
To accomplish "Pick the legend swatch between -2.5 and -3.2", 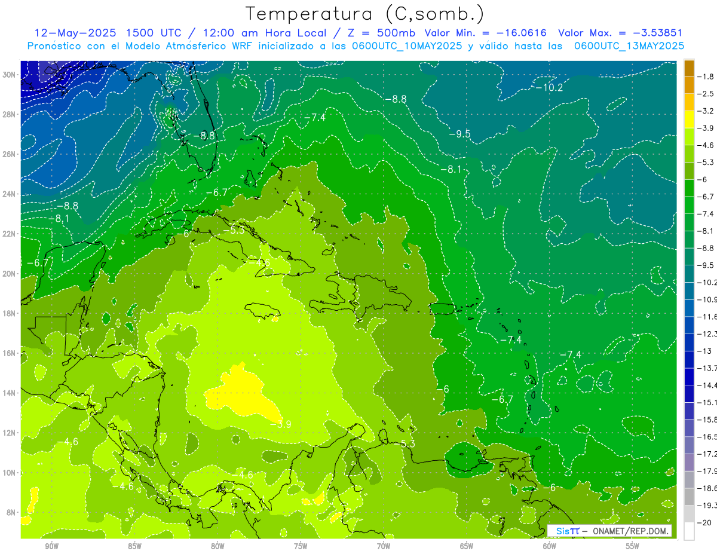I will [x=689, y=102].
